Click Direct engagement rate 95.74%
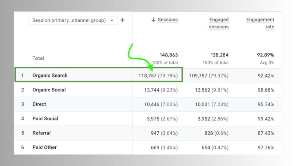The height and width of the screenshot is (166, 295). (x=266, y=104)
